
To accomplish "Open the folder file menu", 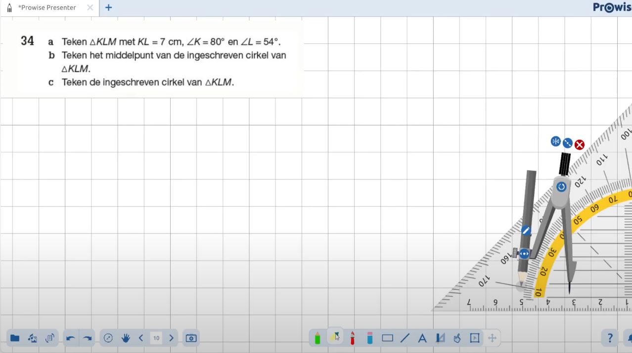I will click(x=15, y=338).
